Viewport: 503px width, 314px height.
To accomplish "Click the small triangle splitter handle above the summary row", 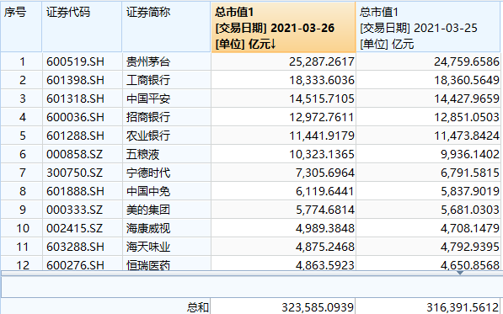I will (x=460, y=273).
